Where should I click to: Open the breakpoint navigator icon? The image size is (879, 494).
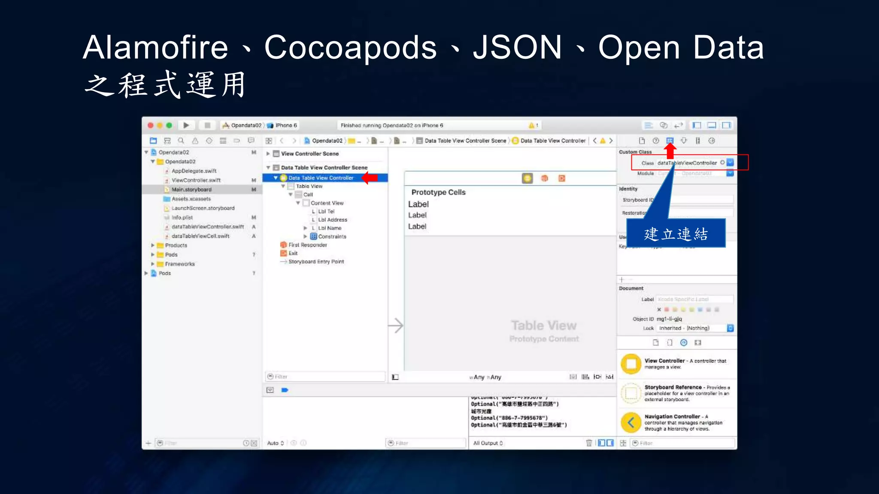pos(237,141)
